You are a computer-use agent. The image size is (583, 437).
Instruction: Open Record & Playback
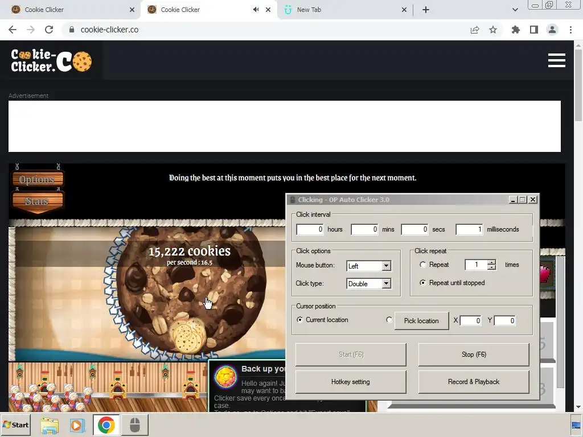(474, 382)
